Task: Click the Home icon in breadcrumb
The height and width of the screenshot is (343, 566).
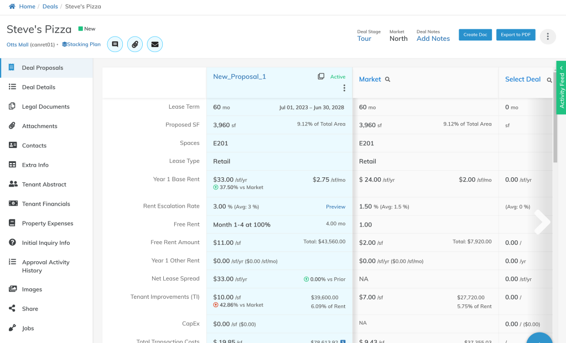Action: (12, 7)
